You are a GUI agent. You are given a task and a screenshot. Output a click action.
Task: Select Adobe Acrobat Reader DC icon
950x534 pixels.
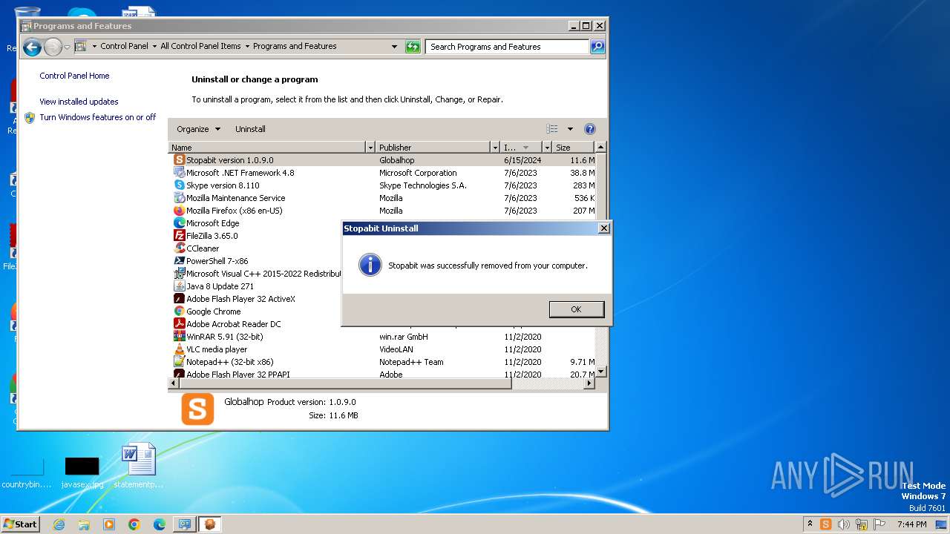(179, 324)
